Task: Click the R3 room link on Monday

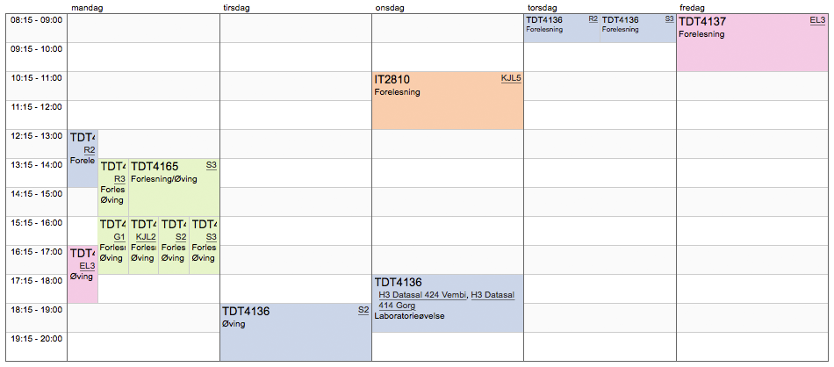Action: 119,179
